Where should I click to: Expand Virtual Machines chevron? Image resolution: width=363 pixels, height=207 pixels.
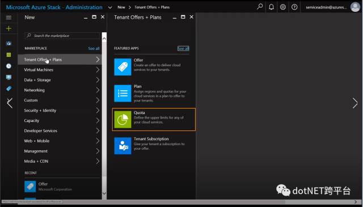(x=98, y=70)
